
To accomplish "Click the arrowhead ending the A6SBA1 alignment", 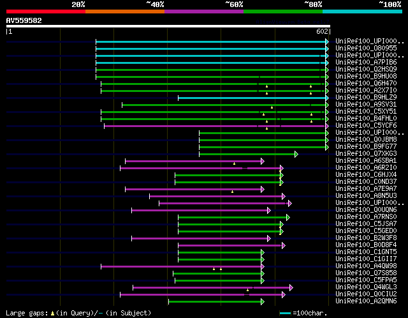I will (263, 162).
